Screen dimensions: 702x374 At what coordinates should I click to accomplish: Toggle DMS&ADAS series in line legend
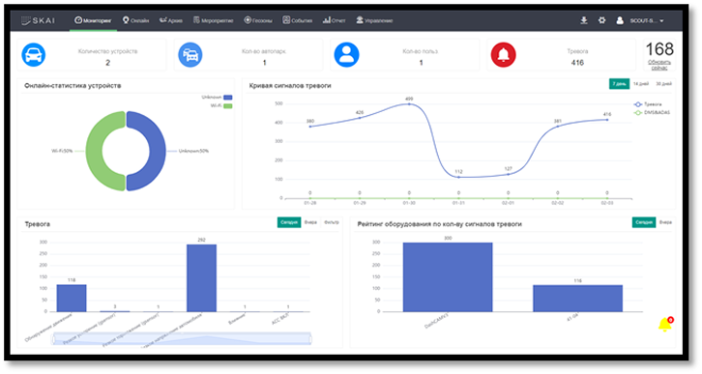click(652, 113)
